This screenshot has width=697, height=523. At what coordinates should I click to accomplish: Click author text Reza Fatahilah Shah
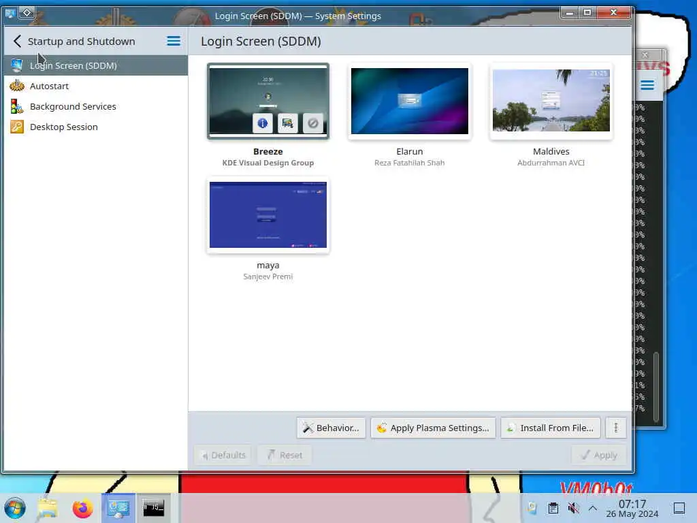click(x=409, y=163)
